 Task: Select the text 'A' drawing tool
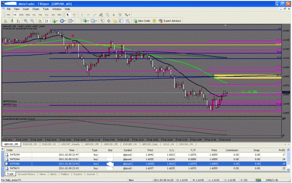click(114, 15)
